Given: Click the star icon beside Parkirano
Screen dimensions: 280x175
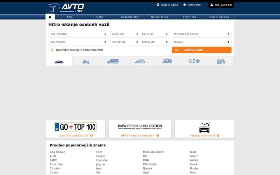Looking at the screenshot, I should click(185, 5).
